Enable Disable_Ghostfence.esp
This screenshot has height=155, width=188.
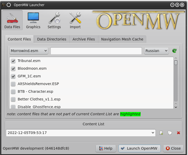point(13,107)
